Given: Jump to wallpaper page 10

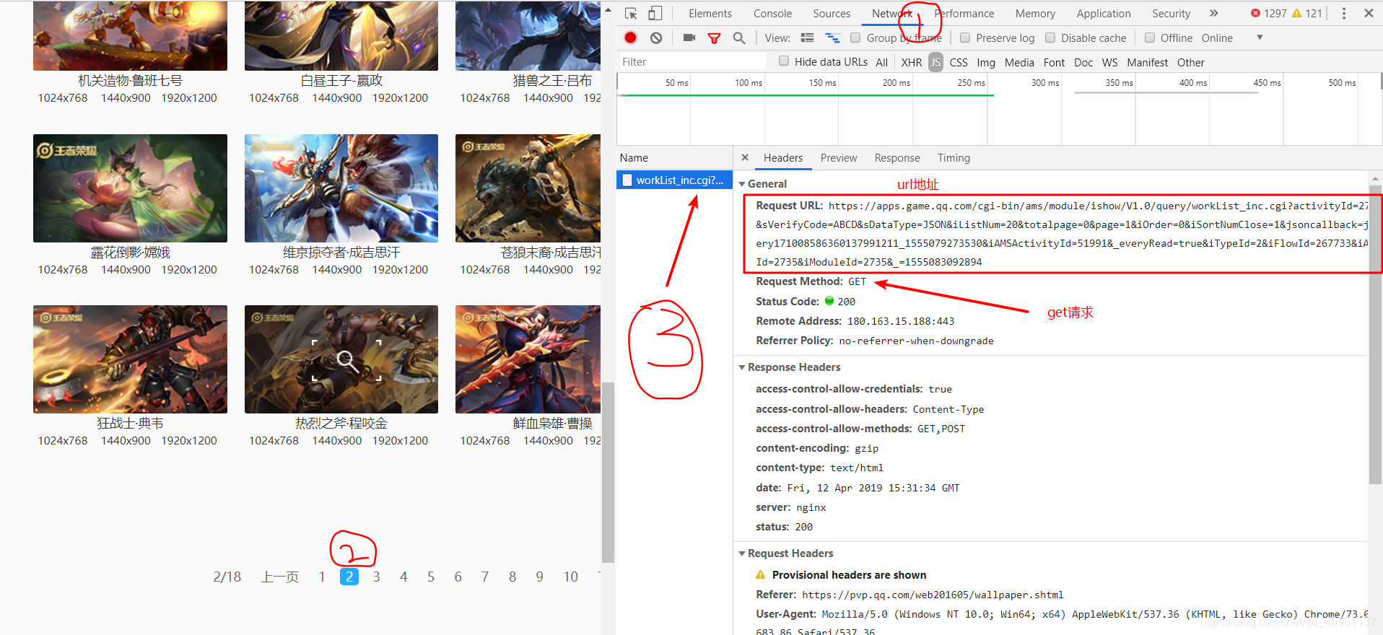Looking at the screenshot, I should (x=570, y=577).
